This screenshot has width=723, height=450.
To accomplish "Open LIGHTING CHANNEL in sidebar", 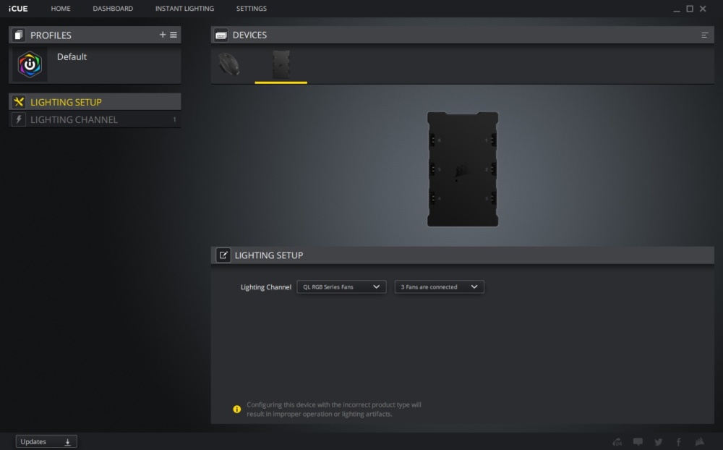I will tap(95, 119).
